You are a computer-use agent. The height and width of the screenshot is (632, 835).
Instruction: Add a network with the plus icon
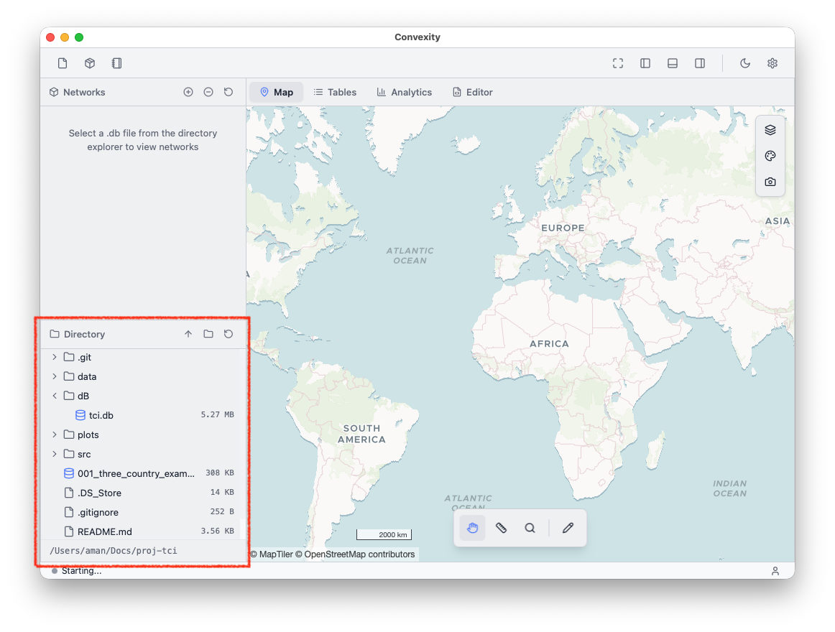click(x=188, y=92)
